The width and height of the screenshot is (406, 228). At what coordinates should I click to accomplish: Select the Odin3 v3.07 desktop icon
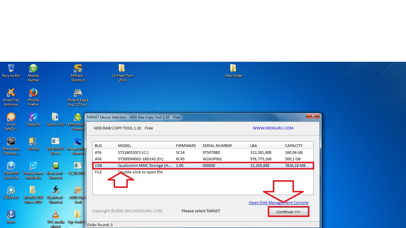tap(56, 120)
